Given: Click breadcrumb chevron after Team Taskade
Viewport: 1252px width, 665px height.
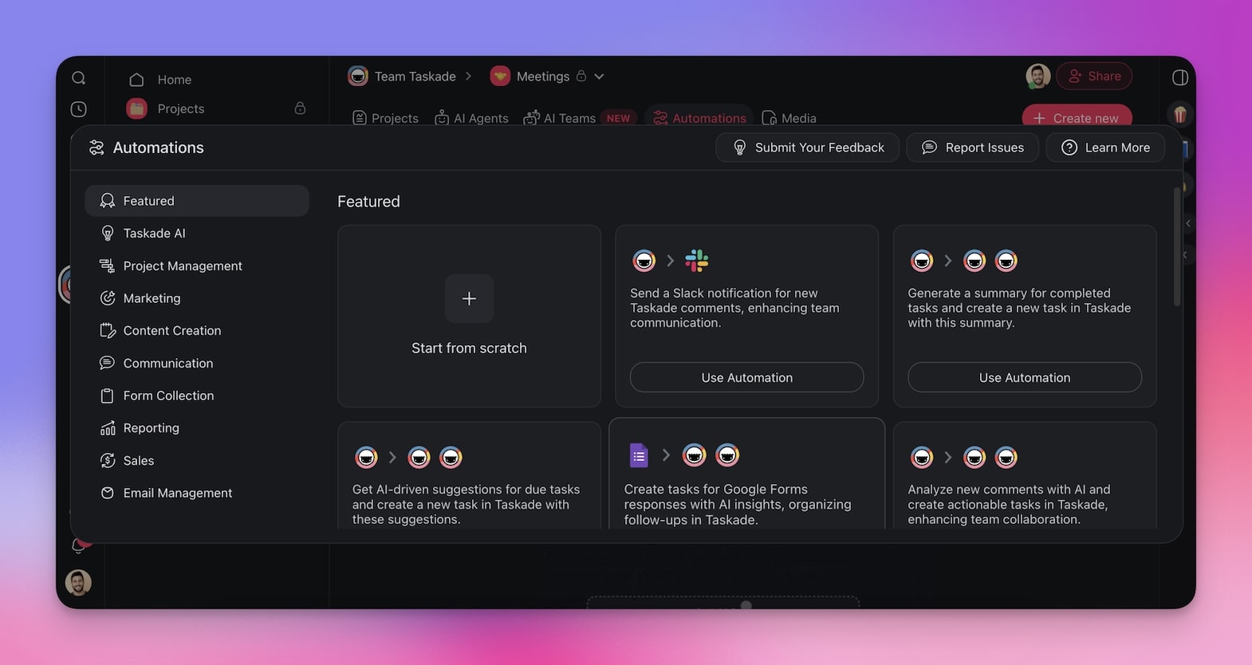Looking at the screenshot, I should pos(468,76).
